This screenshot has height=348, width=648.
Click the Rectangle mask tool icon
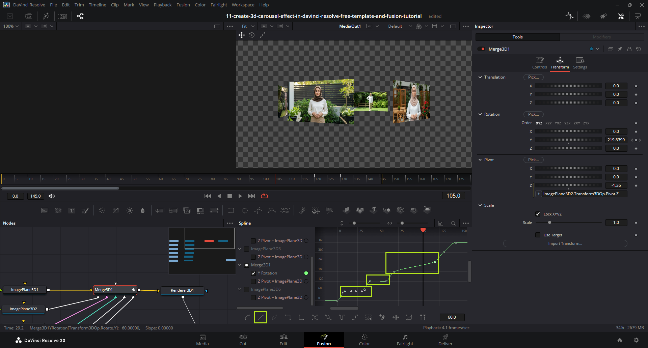pos(231,210)
